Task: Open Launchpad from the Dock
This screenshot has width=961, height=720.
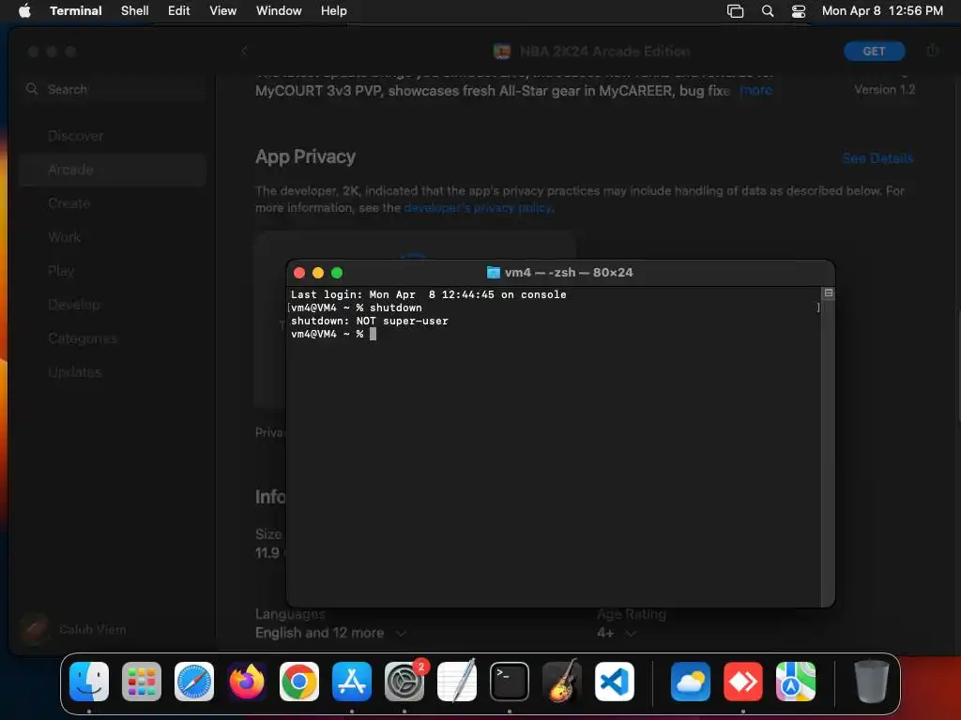Action: 142,682
